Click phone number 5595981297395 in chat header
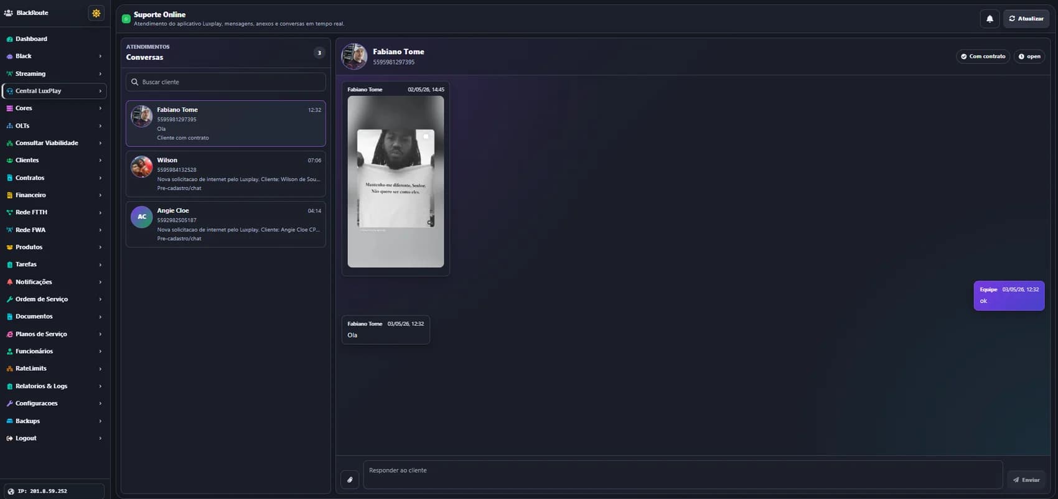Screen dimensions: 1058x499 point(394,62)
